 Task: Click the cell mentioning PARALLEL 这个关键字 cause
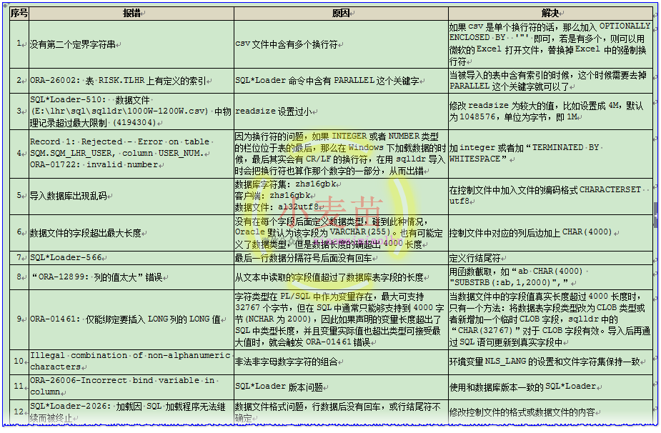click(341, 81)
